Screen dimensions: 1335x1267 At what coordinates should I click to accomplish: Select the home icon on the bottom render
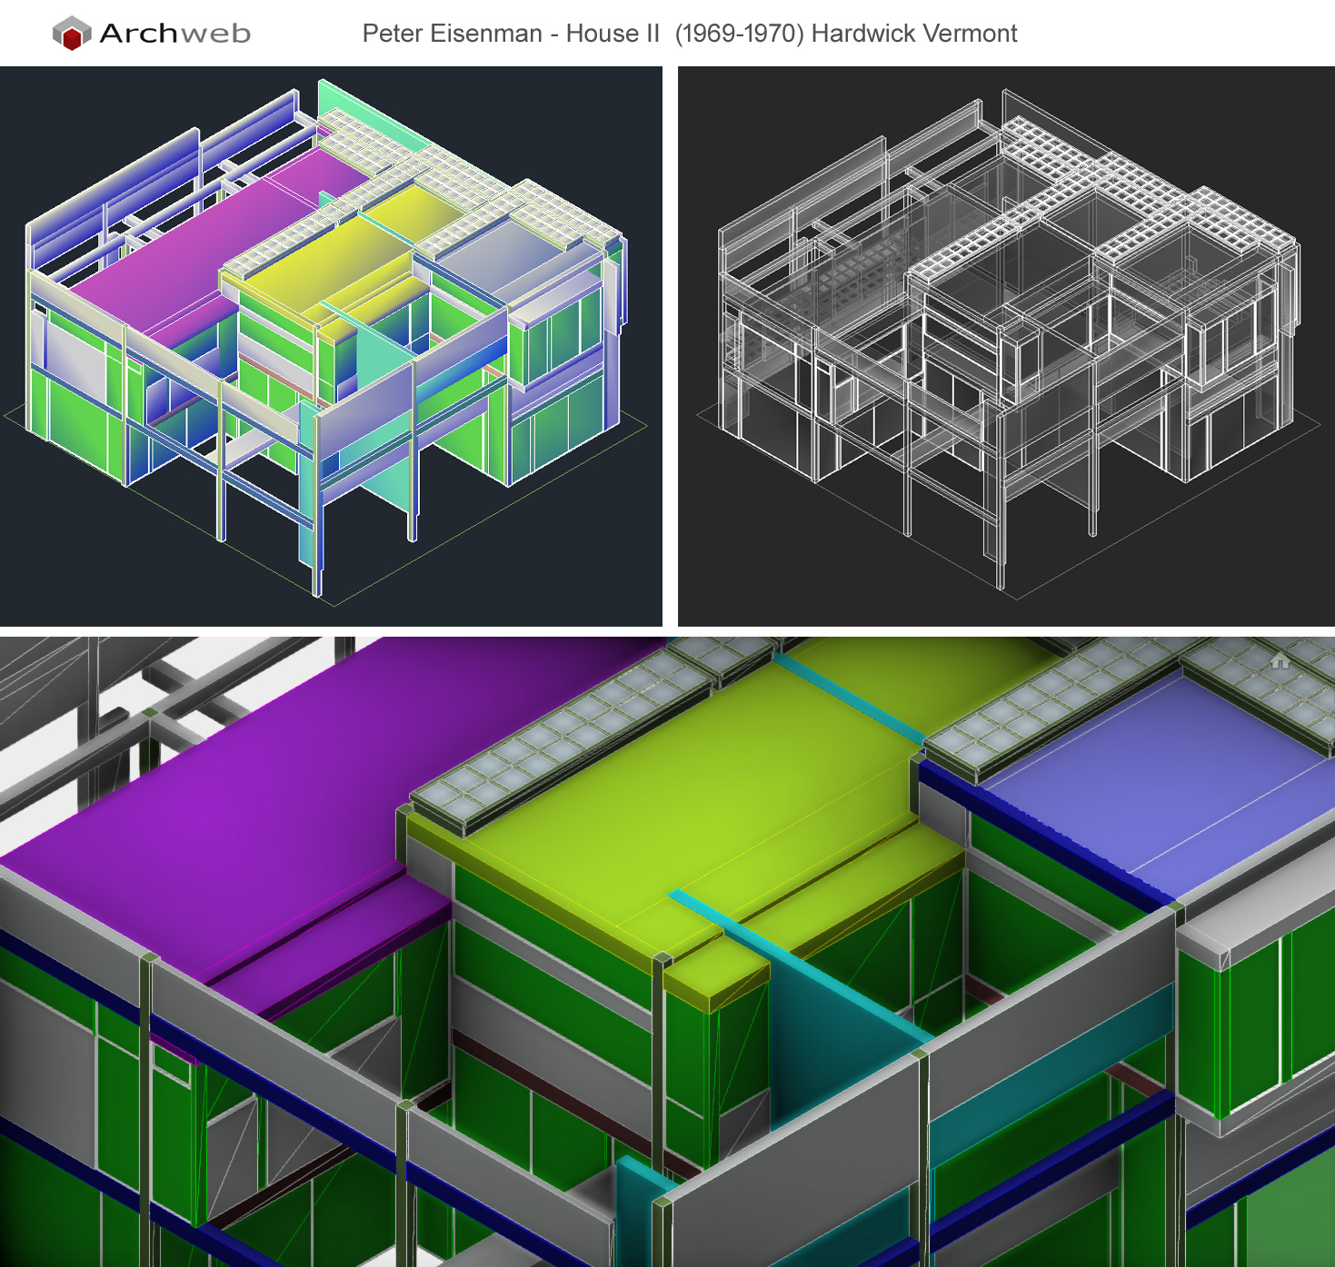[1280, 662]
